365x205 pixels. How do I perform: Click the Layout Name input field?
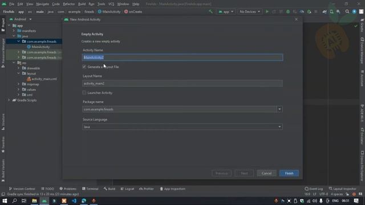(182, 84)
